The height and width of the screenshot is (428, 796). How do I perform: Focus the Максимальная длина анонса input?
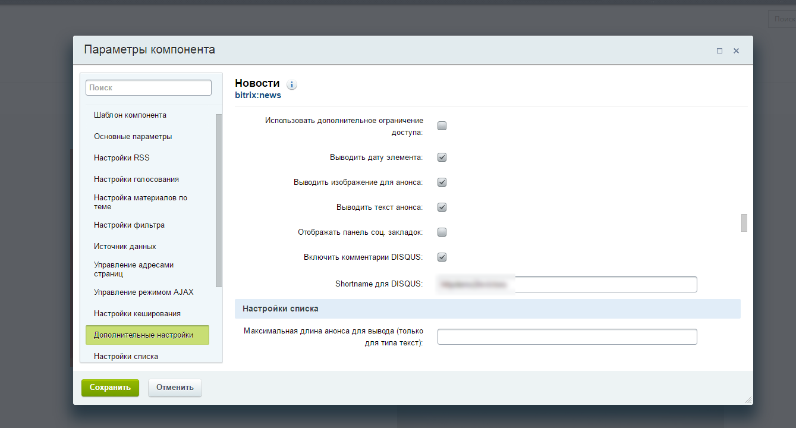567,337
